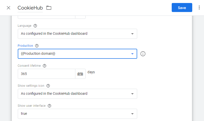Click the Show user interface help icon
Viewport: 204px width, 121px height.
coord(50,106)
